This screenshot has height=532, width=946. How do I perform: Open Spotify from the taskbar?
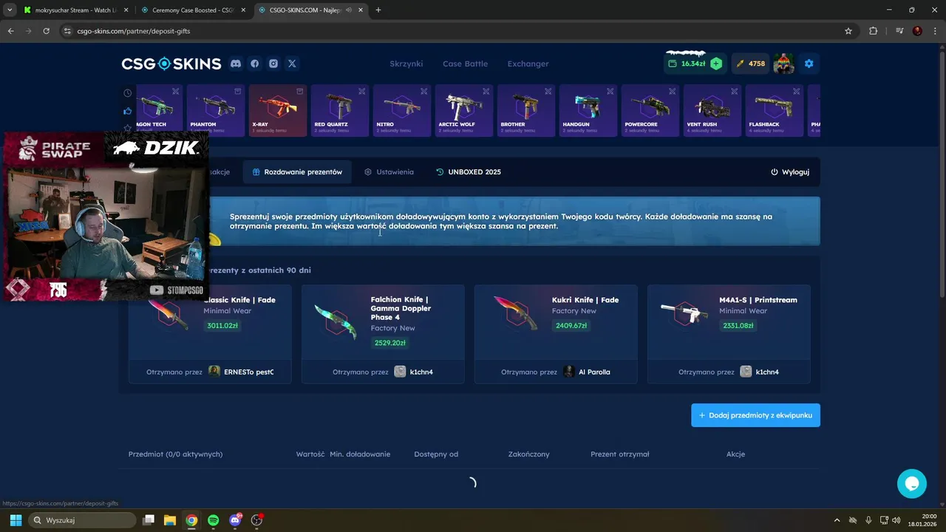214,520
